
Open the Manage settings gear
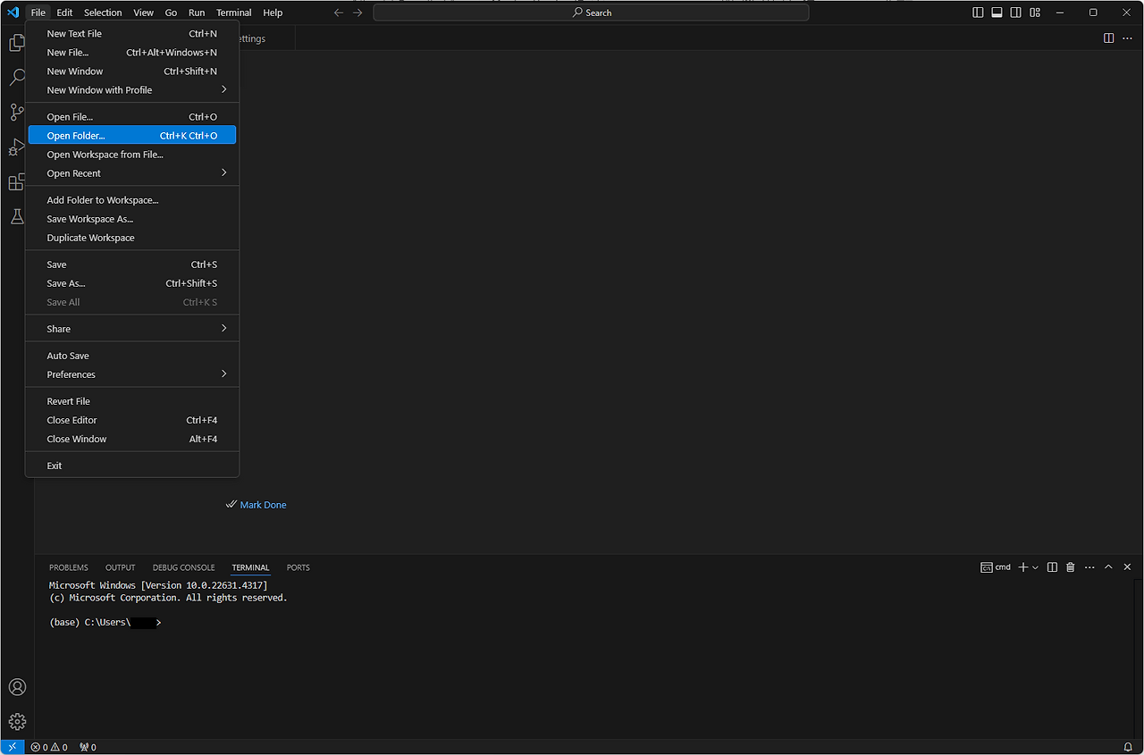[17, 720]
